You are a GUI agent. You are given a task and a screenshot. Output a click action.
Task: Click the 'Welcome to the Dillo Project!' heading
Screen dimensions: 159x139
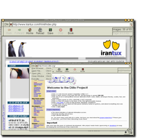[67, 88]
